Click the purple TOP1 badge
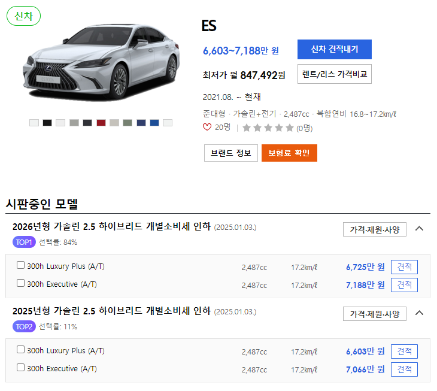 click(24, 242)
